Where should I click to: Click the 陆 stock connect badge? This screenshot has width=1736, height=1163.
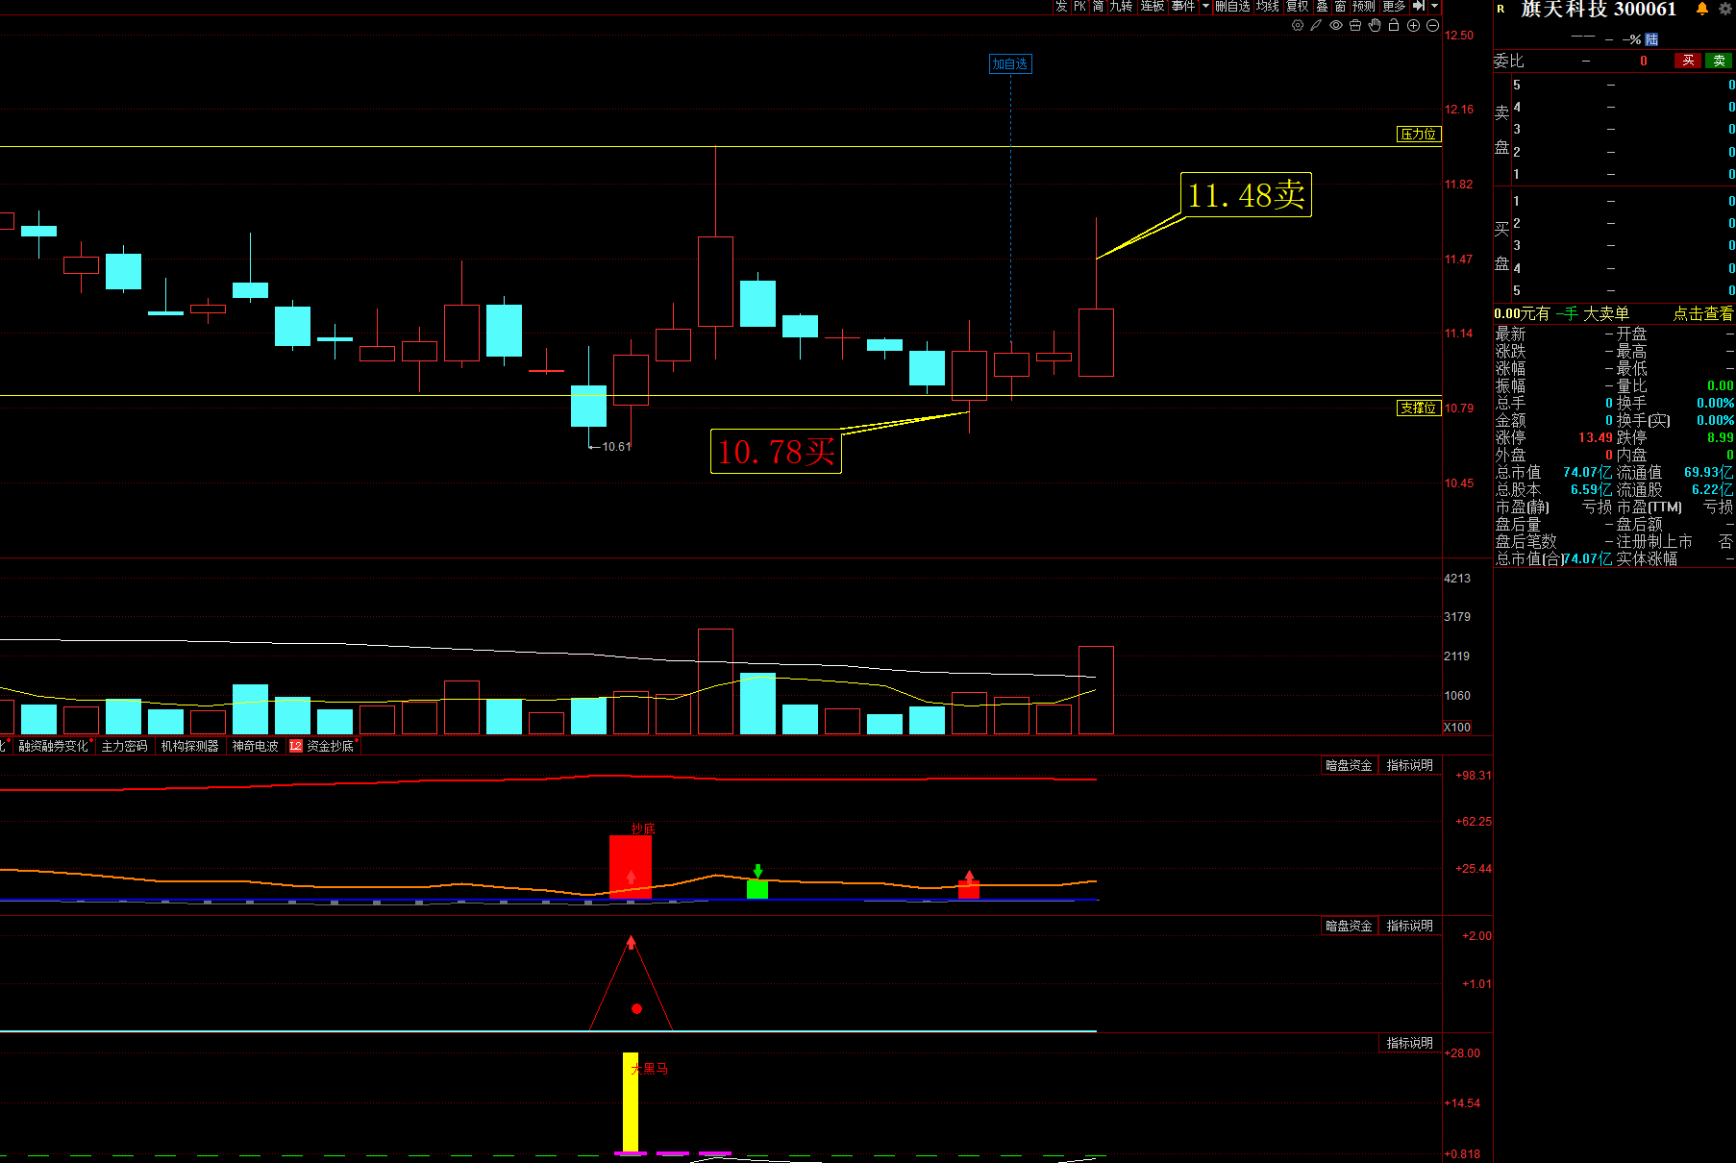[x=1651, y=39]
